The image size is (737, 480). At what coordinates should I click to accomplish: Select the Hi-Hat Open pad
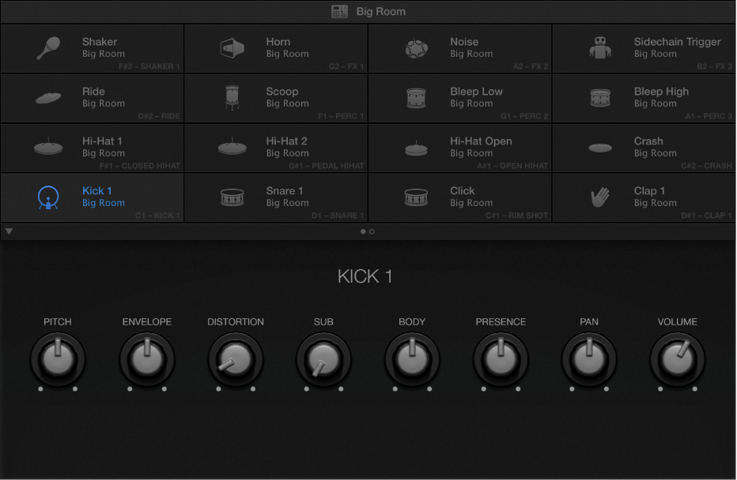(x=460, y=147)
